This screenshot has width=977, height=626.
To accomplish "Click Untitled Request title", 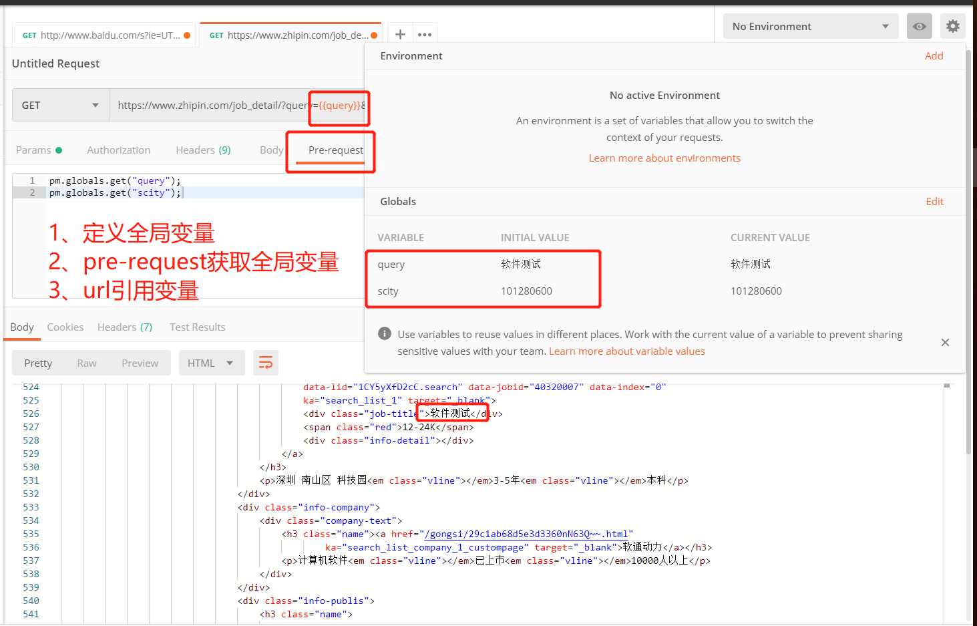I will (x=55, y=63).
